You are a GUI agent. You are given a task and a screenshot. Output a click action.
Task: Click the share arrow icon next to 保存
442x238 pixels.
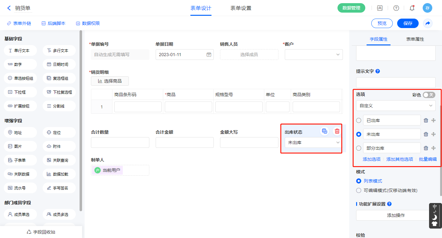428,23
